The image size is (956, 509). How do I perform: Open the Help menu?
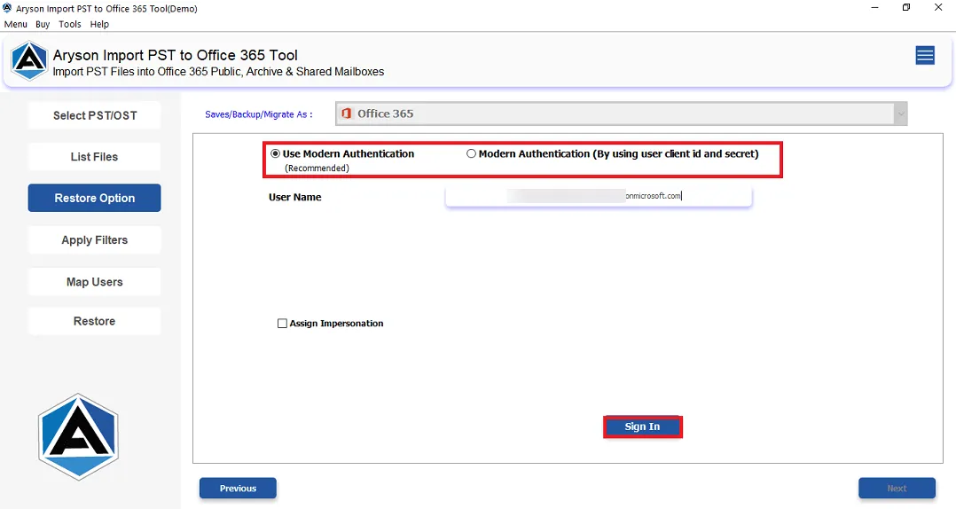(x=99, y=24)
